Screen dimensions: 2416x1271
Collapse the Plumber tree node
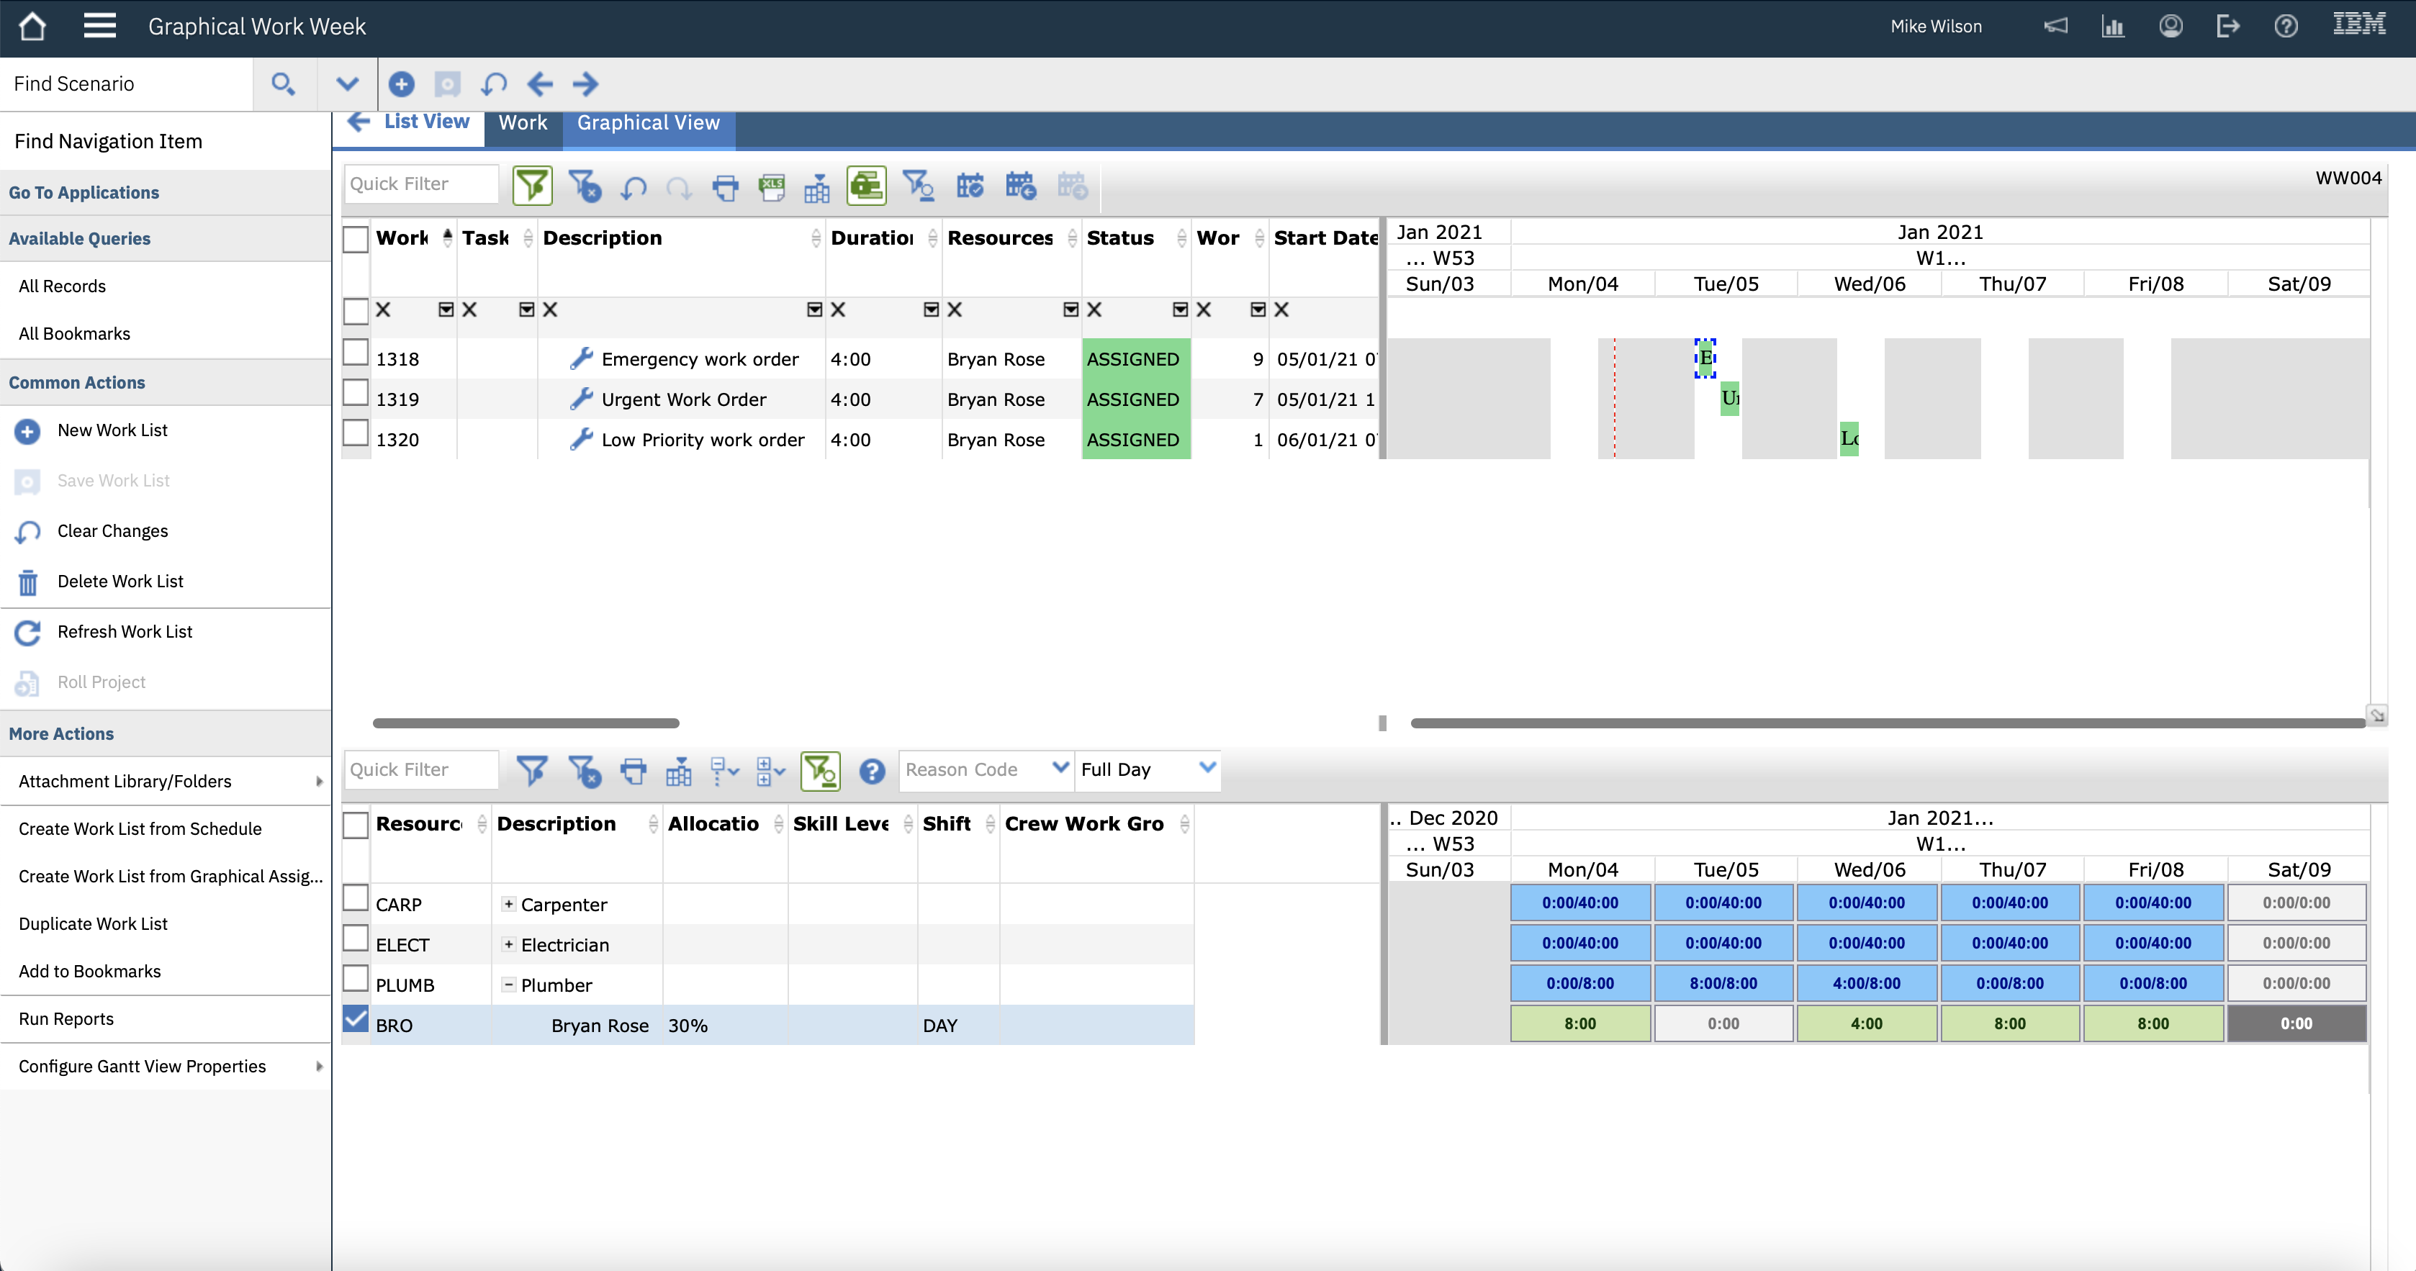[508, 985]
